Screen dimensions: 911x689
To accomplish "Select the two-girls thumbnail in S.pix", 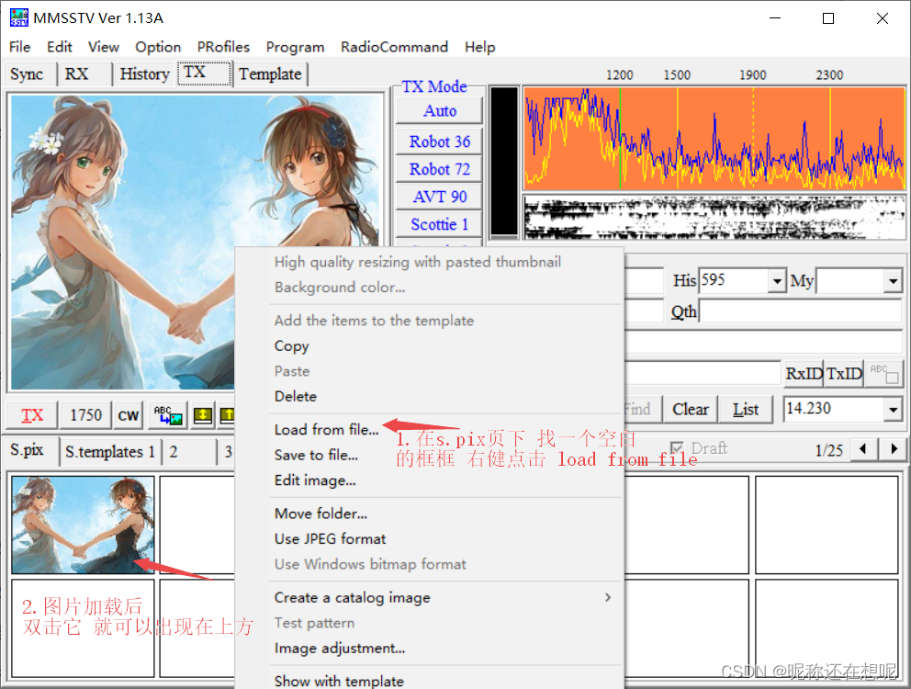I will 83,525.
